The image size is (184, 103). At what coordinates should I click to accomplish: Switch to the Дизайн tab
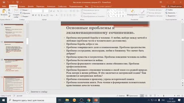point(31,6)
